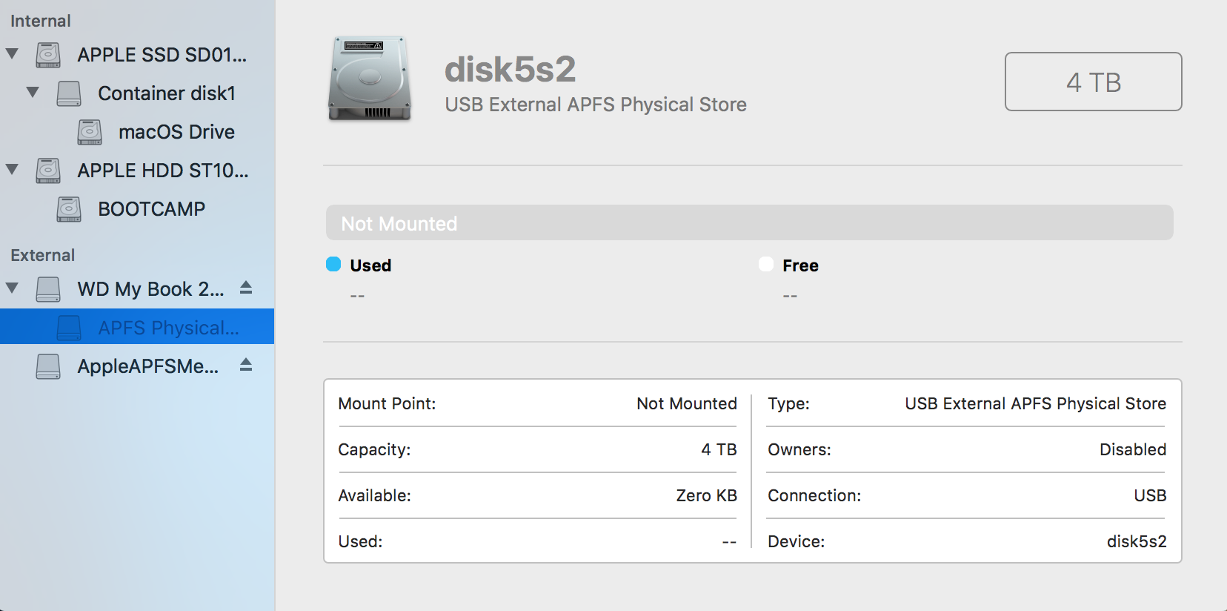Viewport: 1227px width, 611px height.
Task: Collapse the APPLE HDD disclosure triangle
Action: [x=12, y=170]
